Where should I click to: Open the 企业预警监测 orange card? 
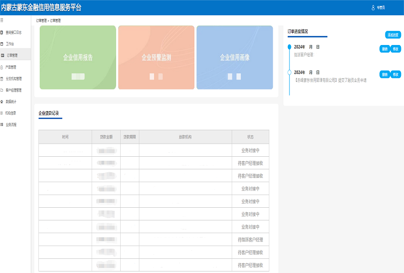tap(156, 58)
